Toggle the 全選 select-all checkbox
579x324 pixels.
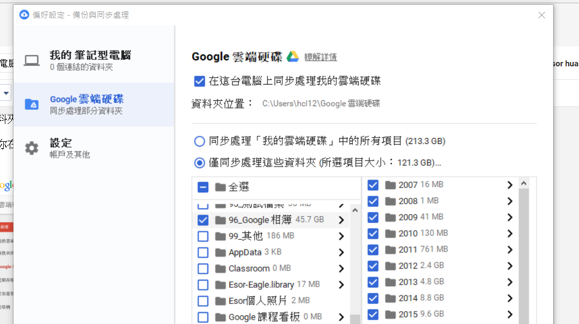pos(203,188)
